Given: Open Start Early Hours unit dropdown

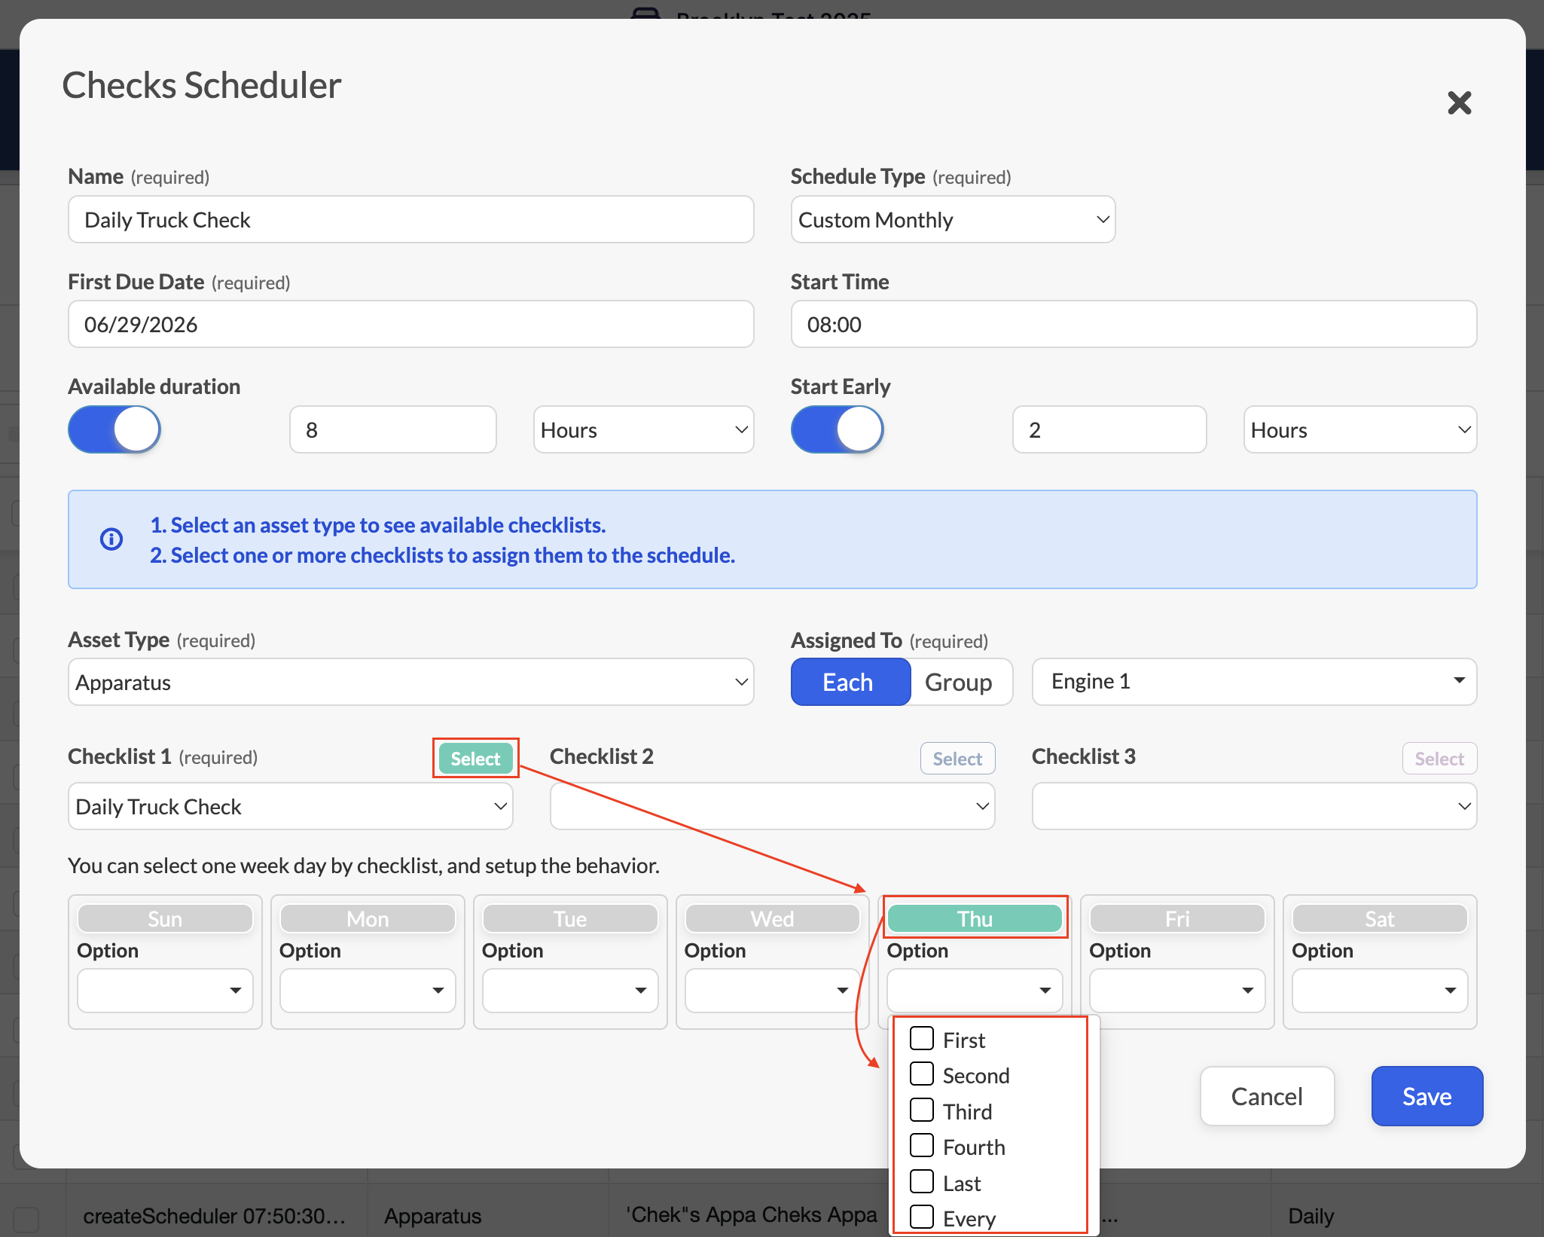Looking at the screenshot, I should 1359,429.
